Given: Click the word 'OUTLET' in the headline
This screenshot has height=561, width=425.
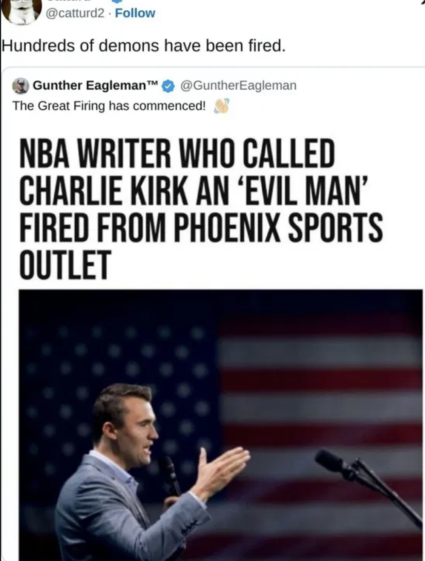Looking at the screenshot, I should pos(65,264).
